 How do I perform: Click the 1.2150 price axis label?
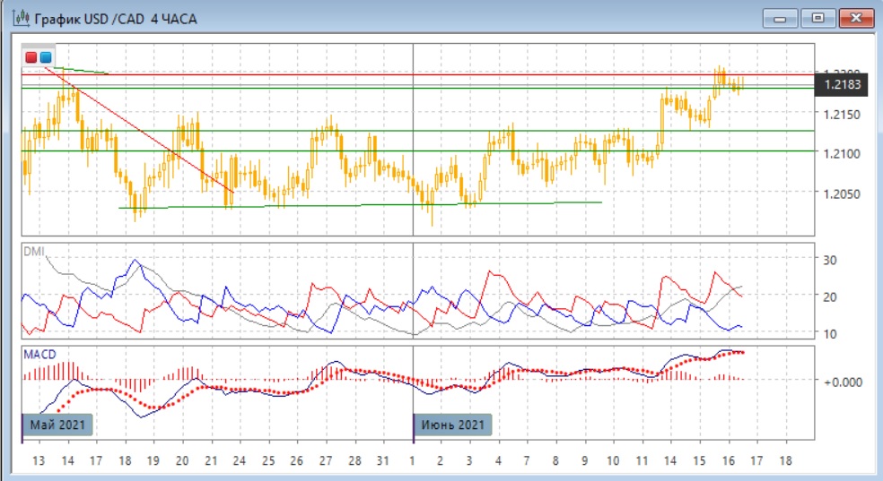(x=842, y=115)
